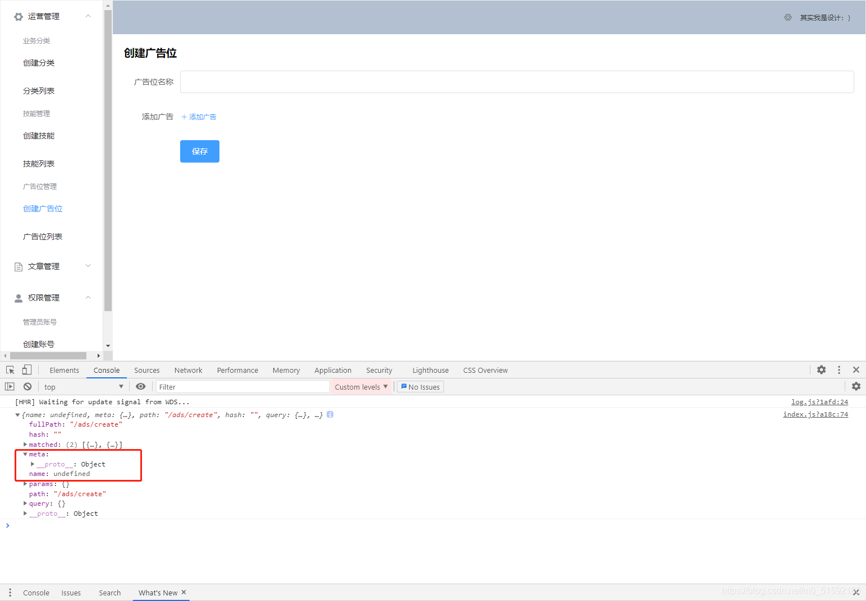Image resolution: width=866 pixels, height=601 pixels.
Task: Switch to the Elements tab
Action: [x=65, y=371]
